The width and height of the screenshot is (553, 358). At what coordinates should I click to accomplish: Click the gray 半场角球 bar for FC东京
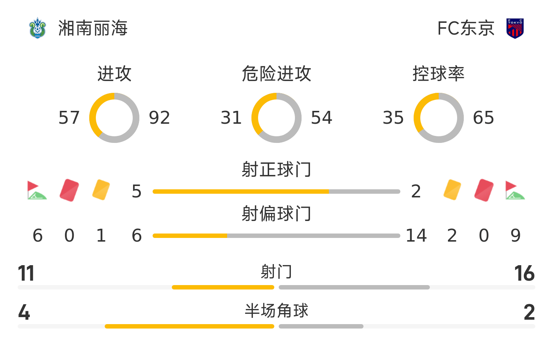pos(321,326)
